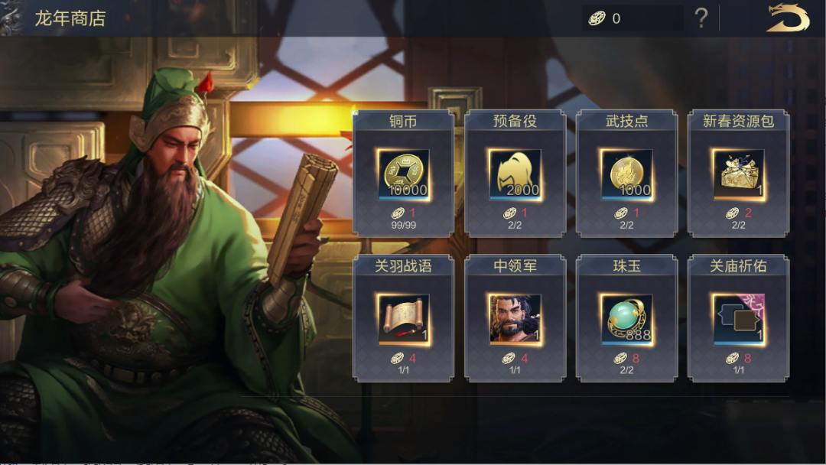Click the 99/99 stock count under 铜币
Screen dimensions: 826x465
[x=404, y=226]
